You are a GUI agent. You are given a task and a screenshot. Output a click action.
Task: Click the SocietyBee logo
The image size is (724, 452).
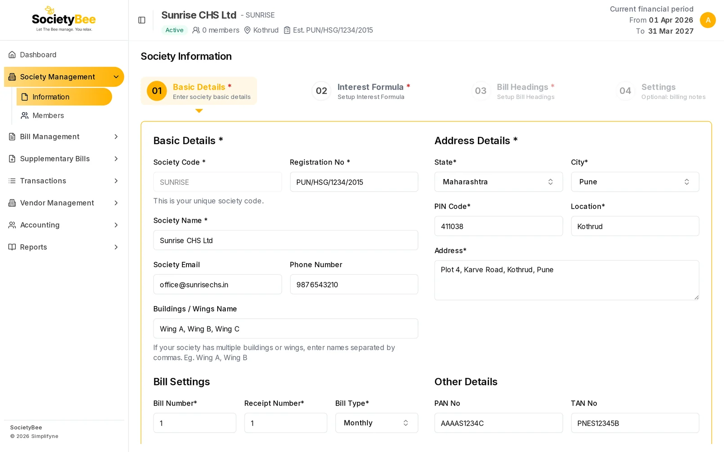click(x=64, y=19)
